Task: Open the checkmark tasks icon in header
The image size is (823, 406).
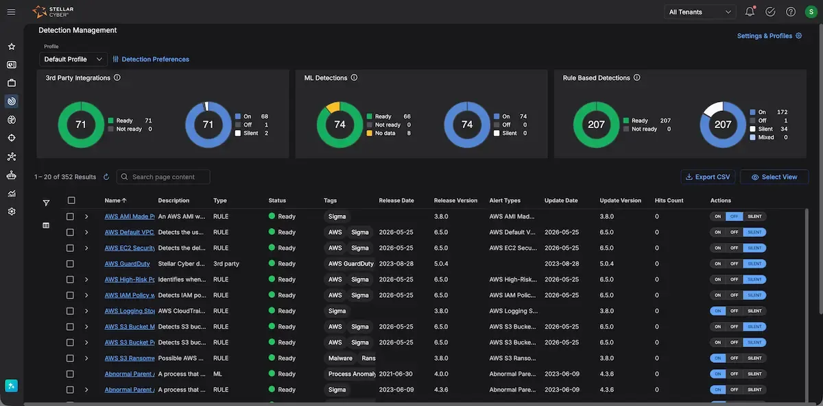Action: (770, 12)
